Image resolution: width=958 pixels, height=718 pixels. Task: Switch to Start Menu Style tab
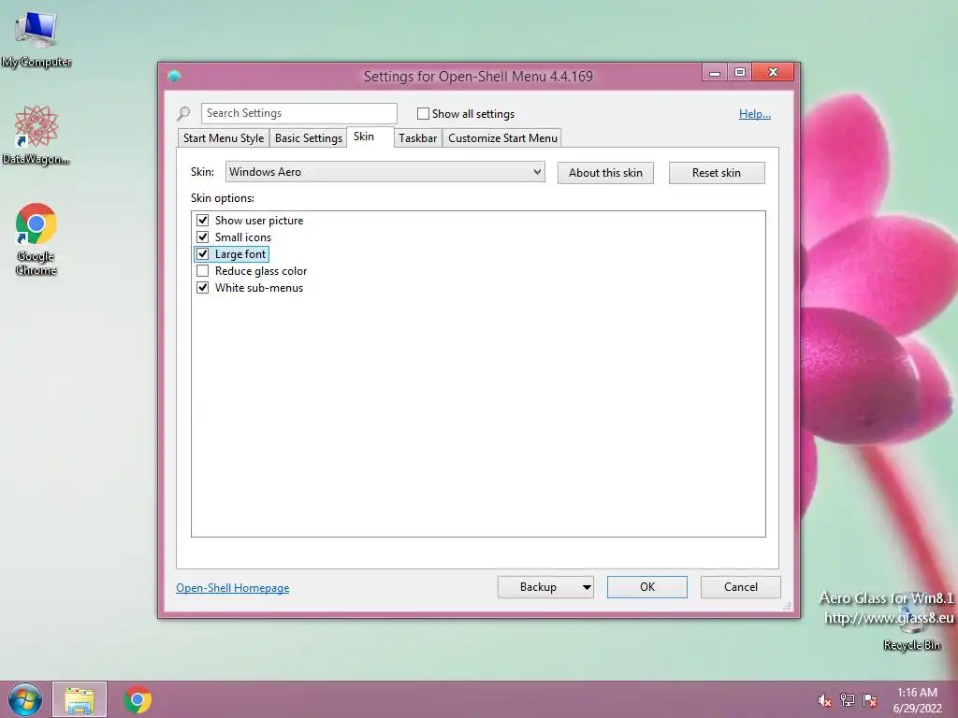[224, 138]
